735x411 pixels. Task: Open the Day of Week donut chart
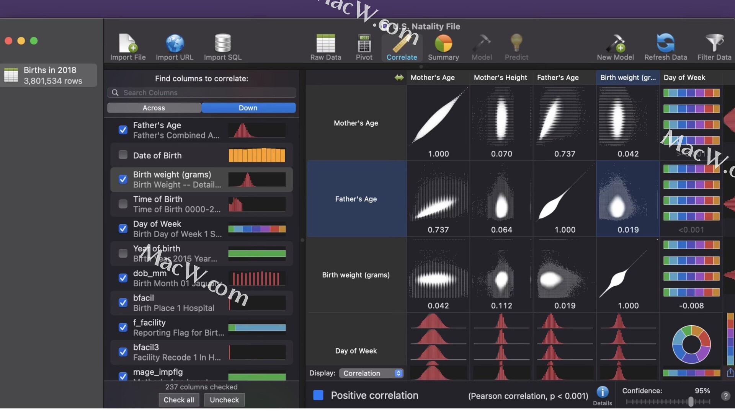point(691,344)
